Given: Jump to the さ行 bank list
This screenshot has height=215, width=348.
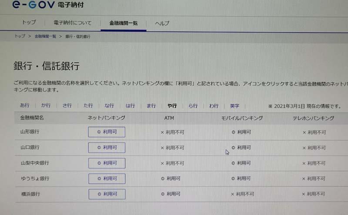Looking at the screenshot, I should click(67, 105).
